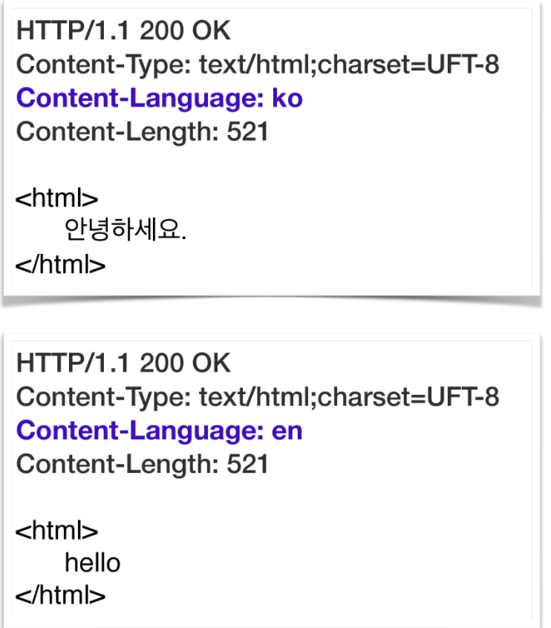This screenshot has width=551, height=628.
Task: Click the opening <html> tag above hello
Action: click(x=57, y=531)
